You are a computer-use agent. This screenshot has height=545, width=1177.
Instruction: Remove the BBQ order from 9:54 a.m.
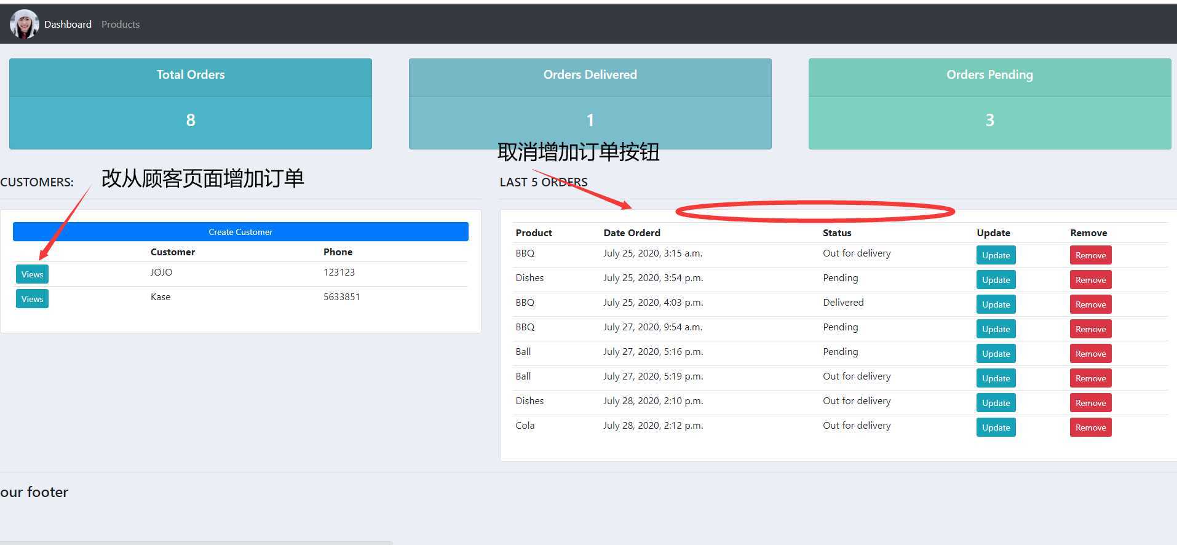(x=1090, y=329)
